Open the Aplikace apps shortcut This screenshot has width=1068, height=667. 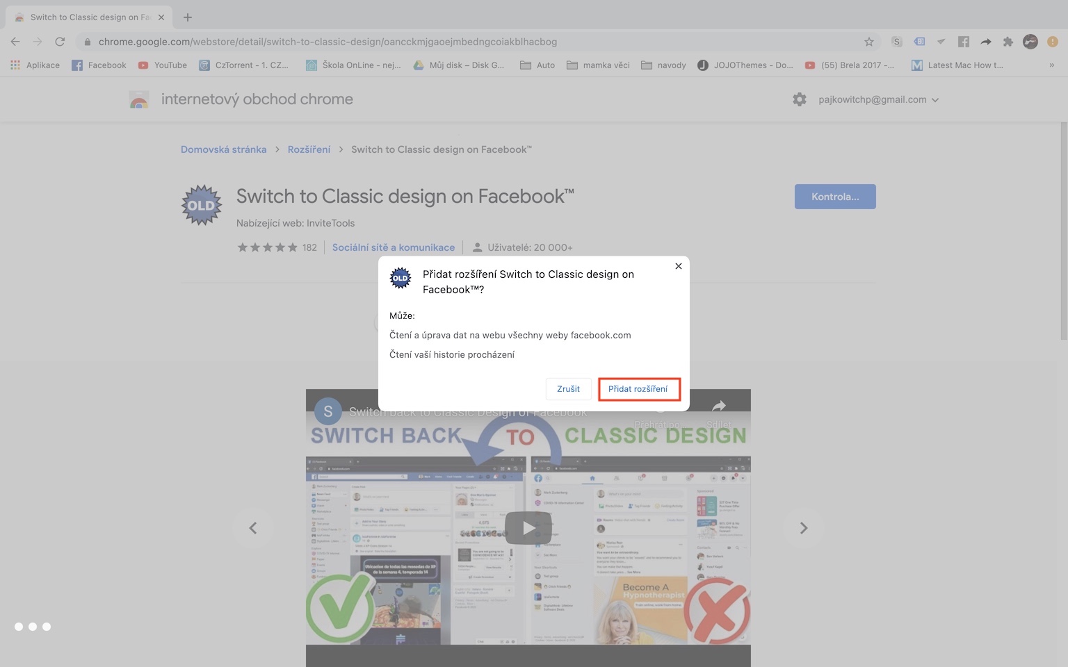tap(35, 65)
